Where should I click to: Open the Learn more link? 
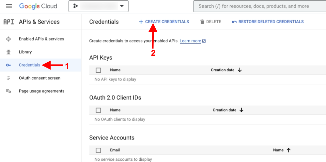click(x=191, y=41)
